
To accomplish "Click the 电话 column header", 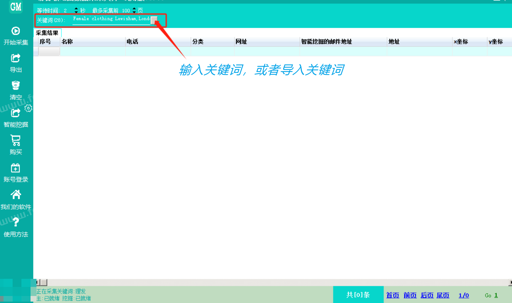I will point(158,42).
